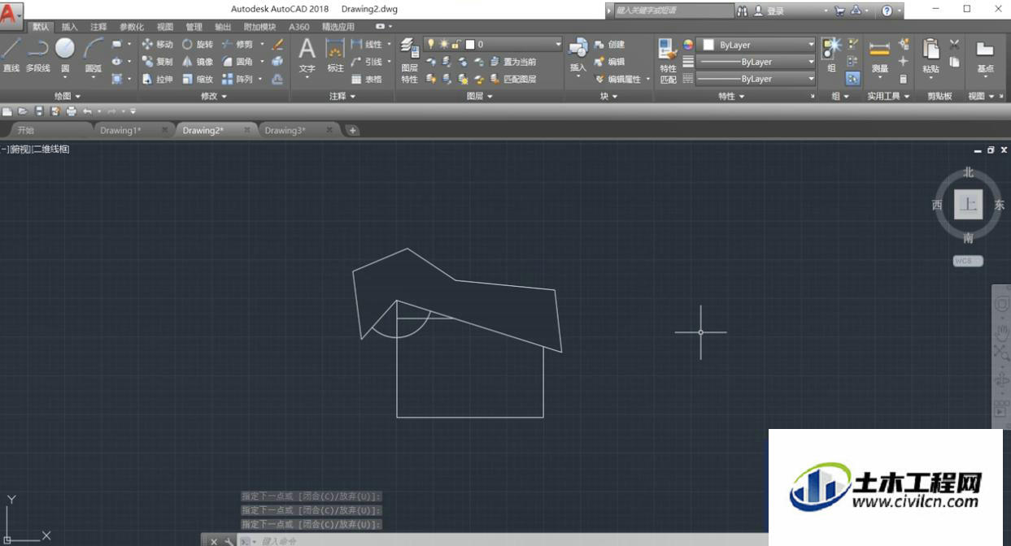Select the 标注 (Dimension) tool
Viewport: 1011px width, 546px height.
(x=335, y=55)
